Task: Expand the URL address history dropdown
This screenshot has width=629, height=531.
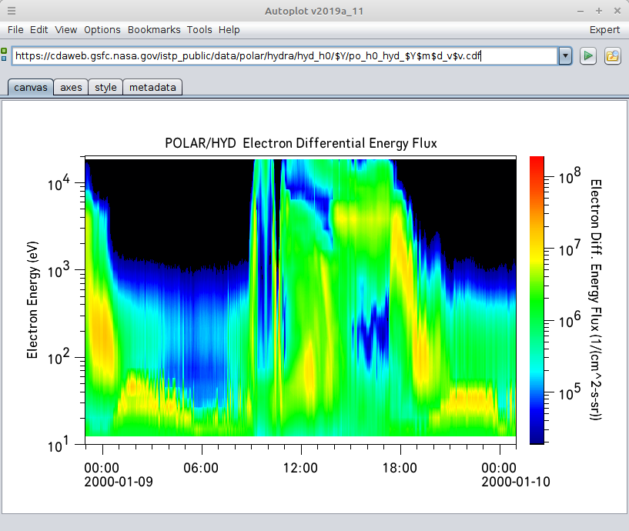Action: coord(565,55)
